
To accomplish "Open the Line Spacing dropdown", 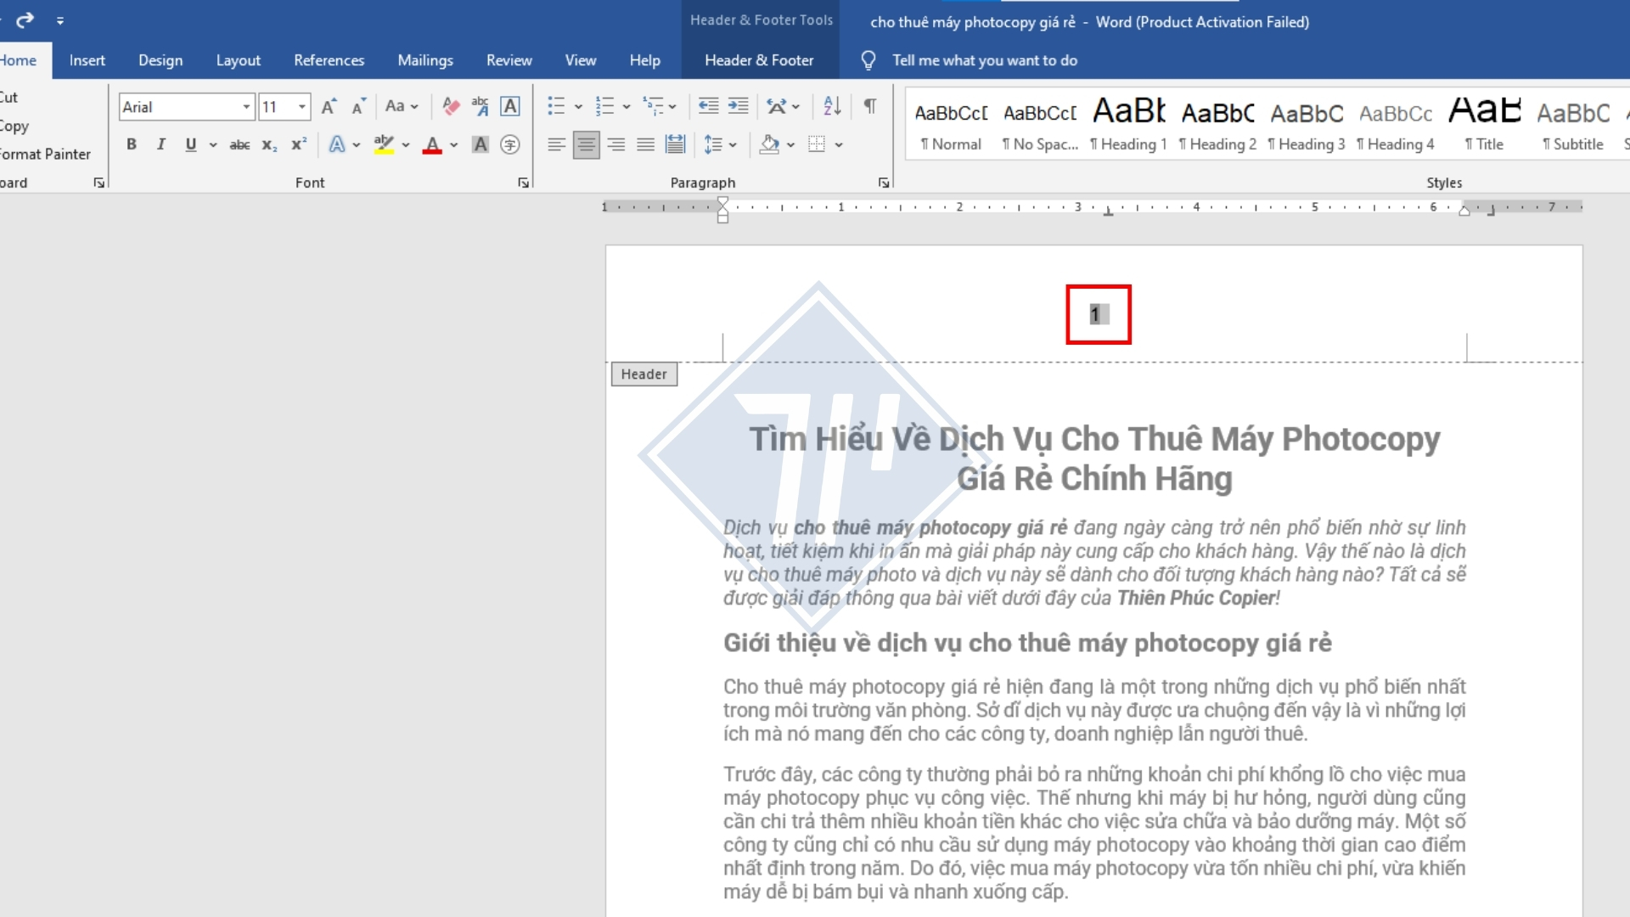I will point(719,144).
